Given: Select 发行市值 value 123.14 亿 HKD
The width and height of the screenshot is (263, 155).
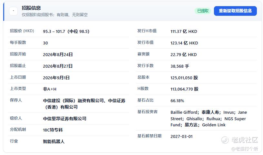Looking at the screenshot, I should click(184, 43).
